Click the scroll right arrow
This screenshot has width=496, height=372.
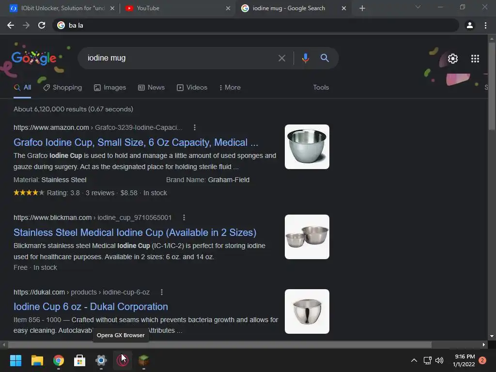(484, 344)
